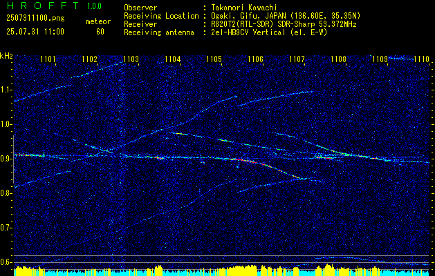Click the 0.7 frequency axis label

click(6, 228)
